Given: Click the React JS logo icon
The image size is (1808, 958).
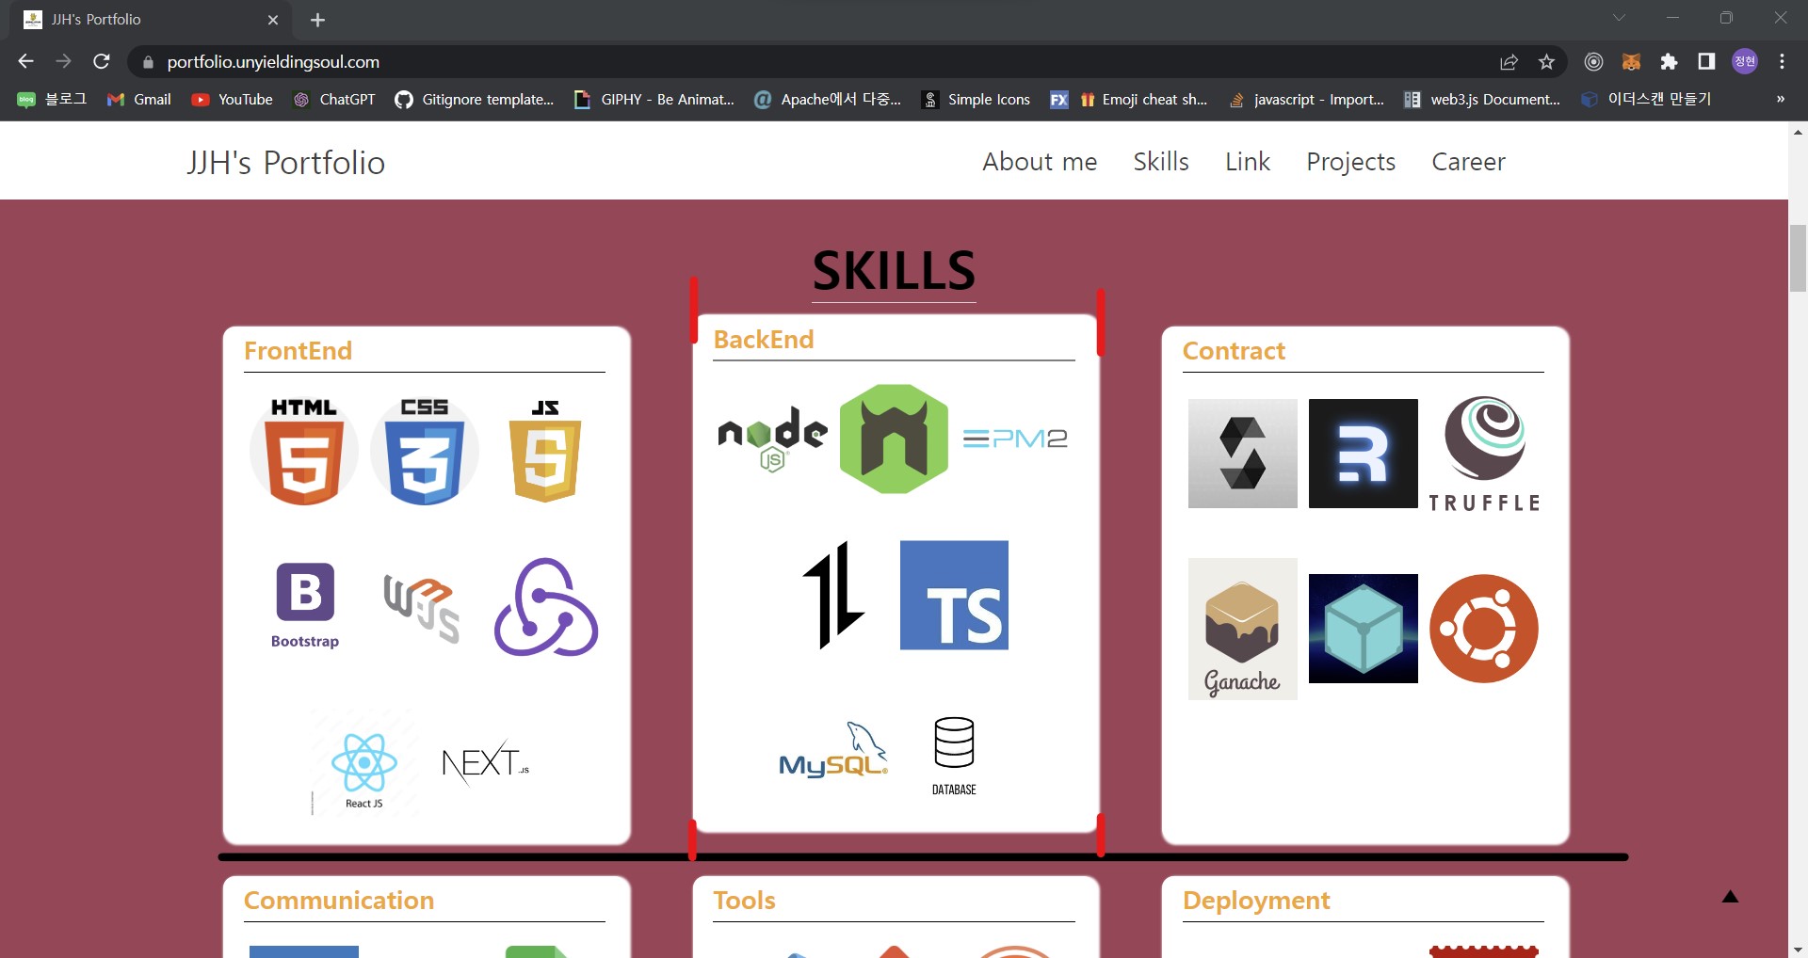Looking at the screenshot, I should tap(364, 763).
